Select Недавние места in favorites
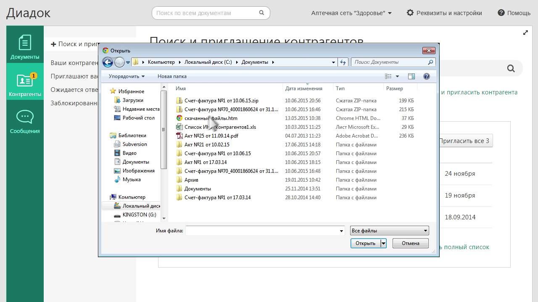This screenshot has height=302, width=538. point(137,109)
